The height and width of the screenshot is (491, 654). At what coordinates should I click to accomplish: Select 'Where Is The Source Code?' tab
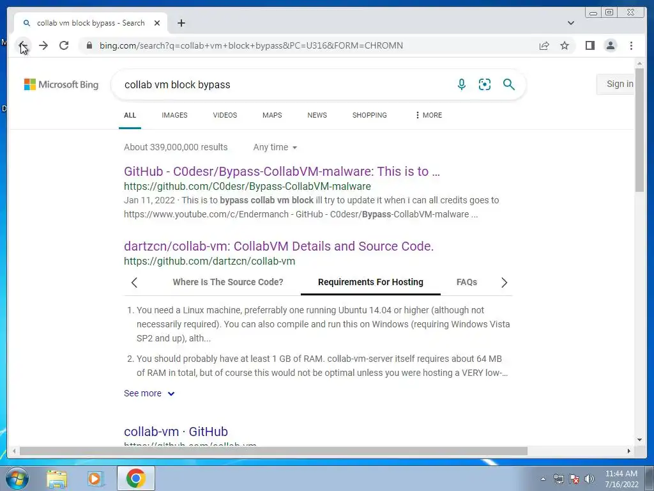click(x=228, y=282)
